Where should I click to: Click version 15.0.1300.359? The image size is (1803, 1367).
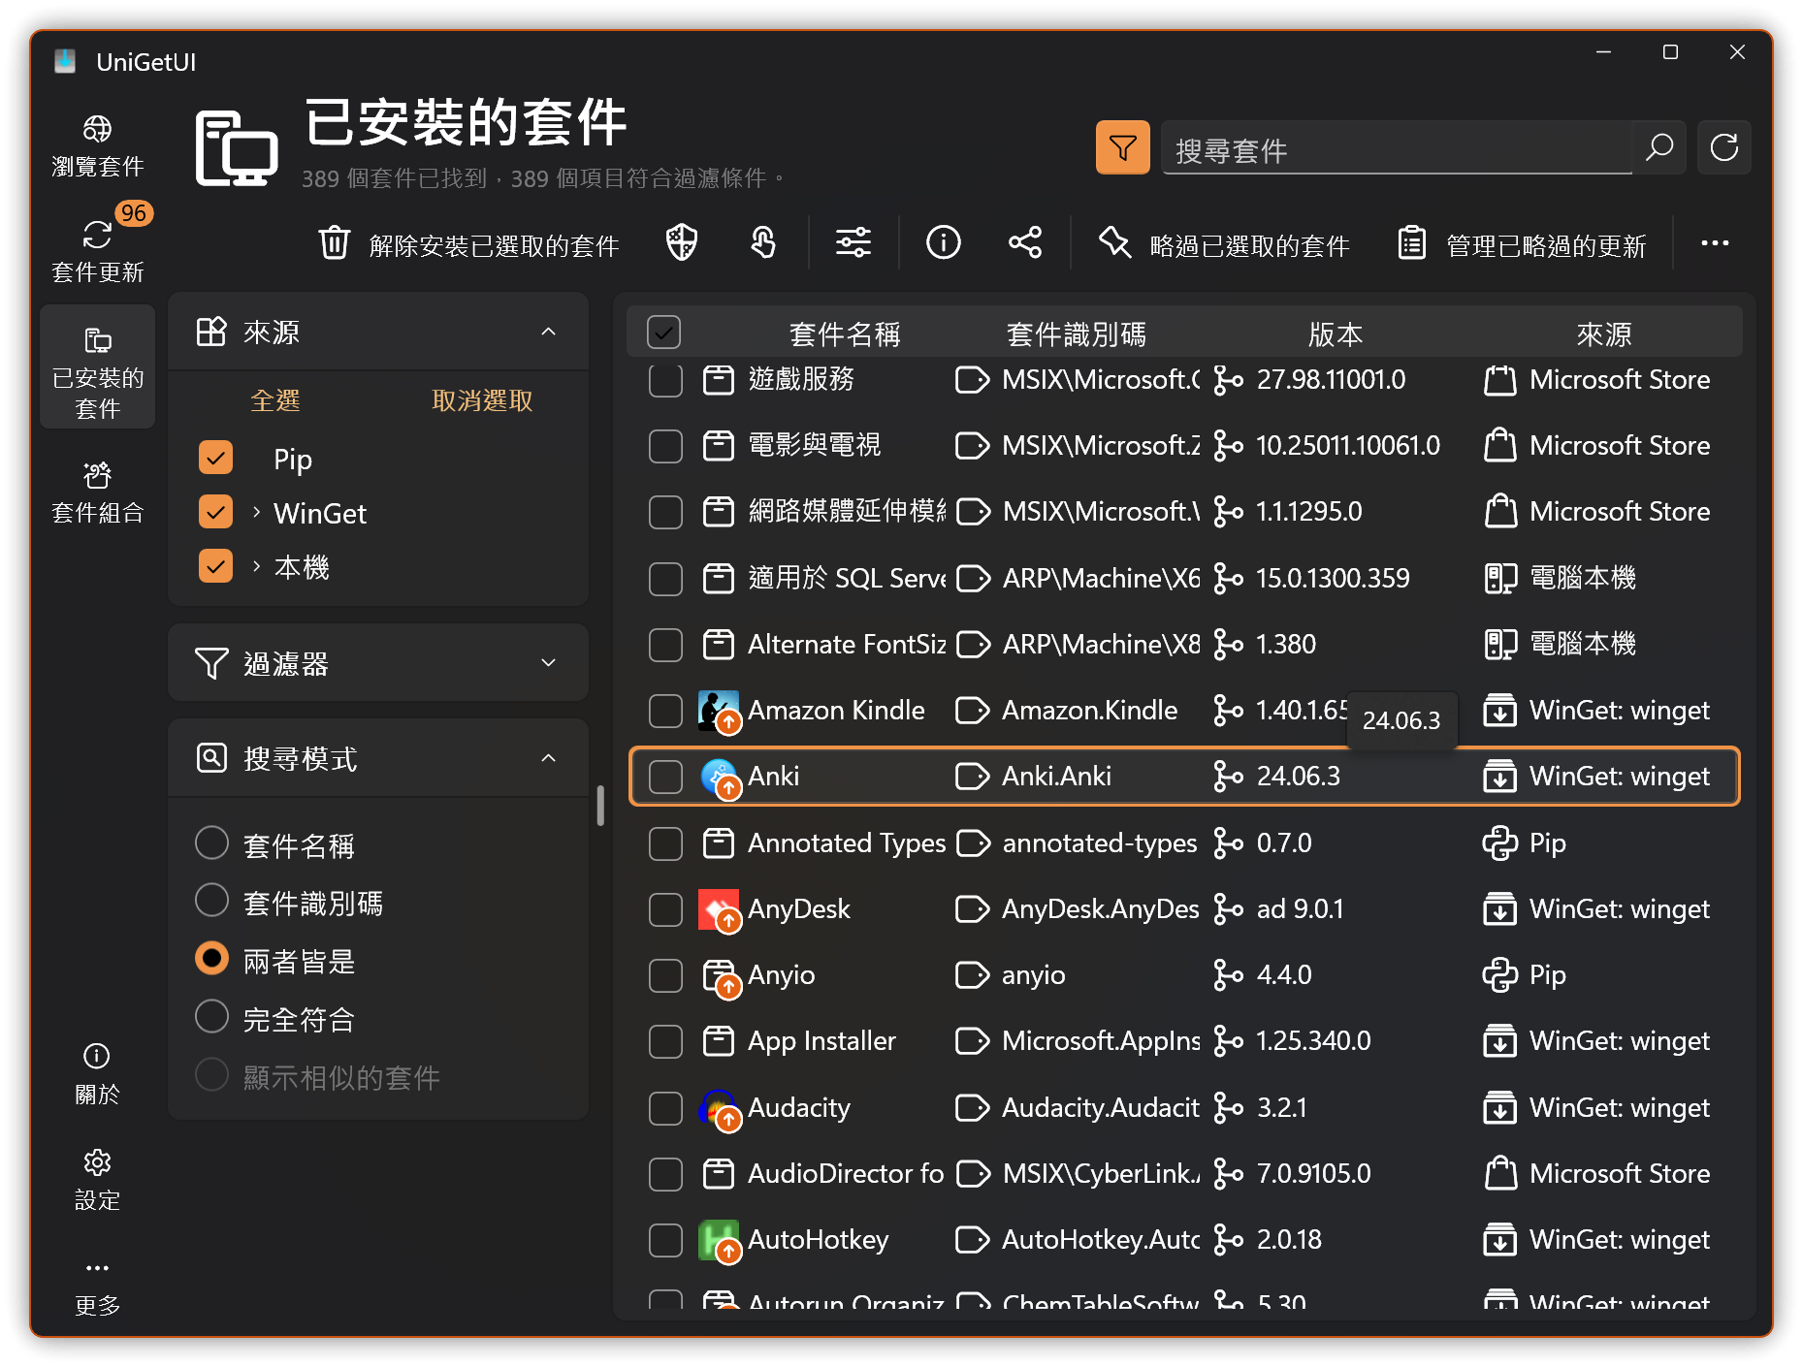pos(1332,578)
